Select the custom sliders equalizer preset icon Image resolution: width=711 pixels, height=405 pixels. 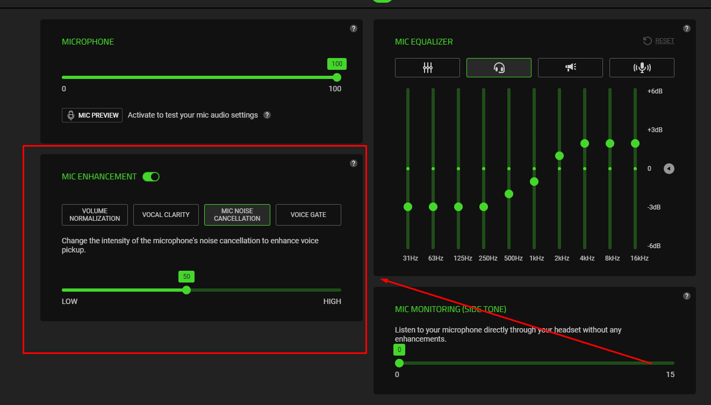(x=427, y=68)
